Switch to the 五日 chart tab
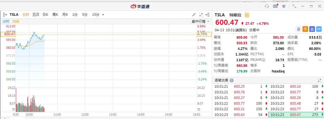 click(36, 15)
